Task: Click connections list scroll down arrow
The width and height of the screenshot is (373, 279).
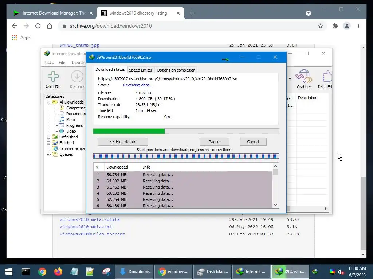Action: coord(275,205)
